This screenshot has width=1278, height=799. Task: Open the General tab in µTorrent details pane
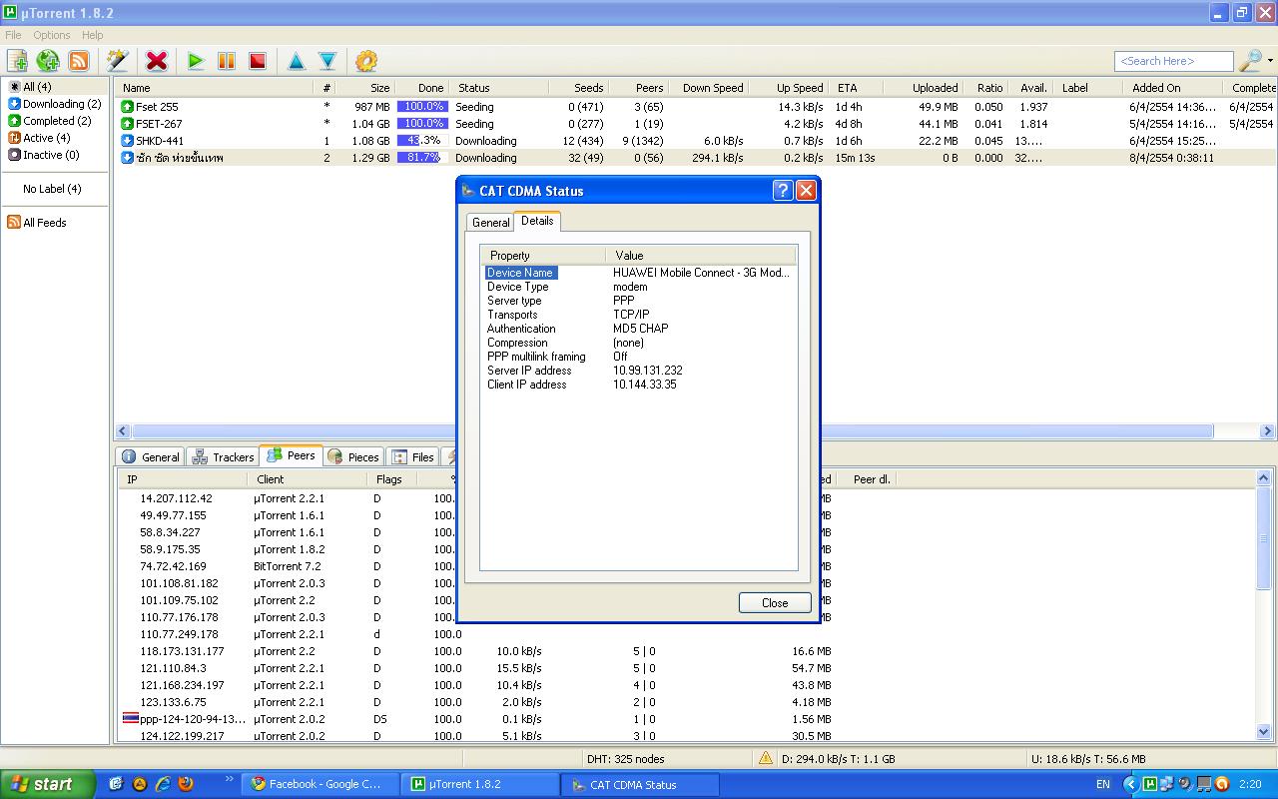click(151, 457)
